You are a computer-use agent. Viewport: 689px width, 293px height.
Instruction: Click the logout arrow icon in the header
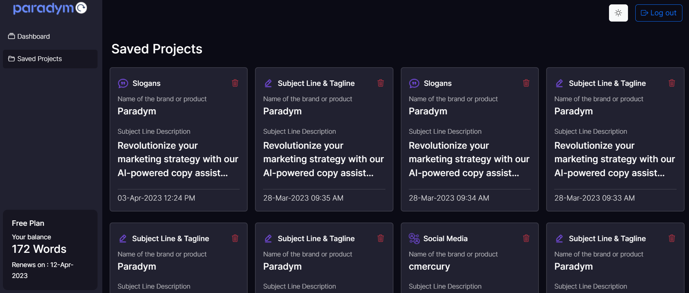pyautogui.click(x=644, y=12)
